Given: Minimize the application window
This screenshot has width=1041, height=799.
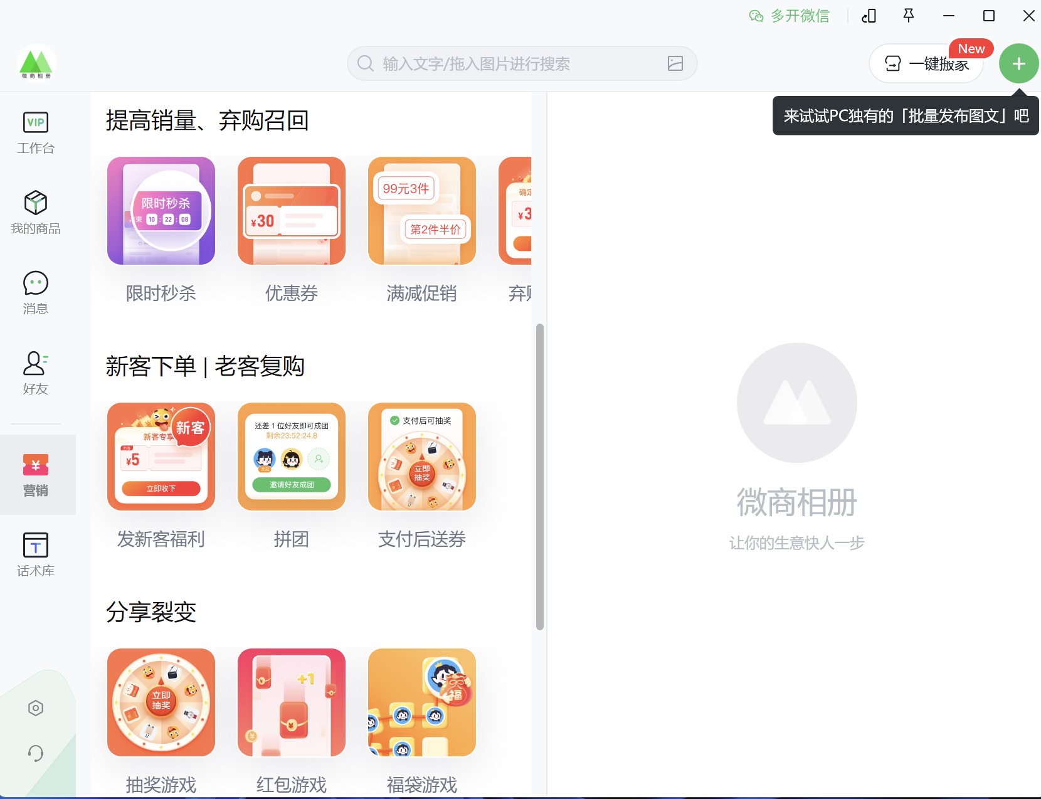Looking at the screenshot, I should point(949,16).
